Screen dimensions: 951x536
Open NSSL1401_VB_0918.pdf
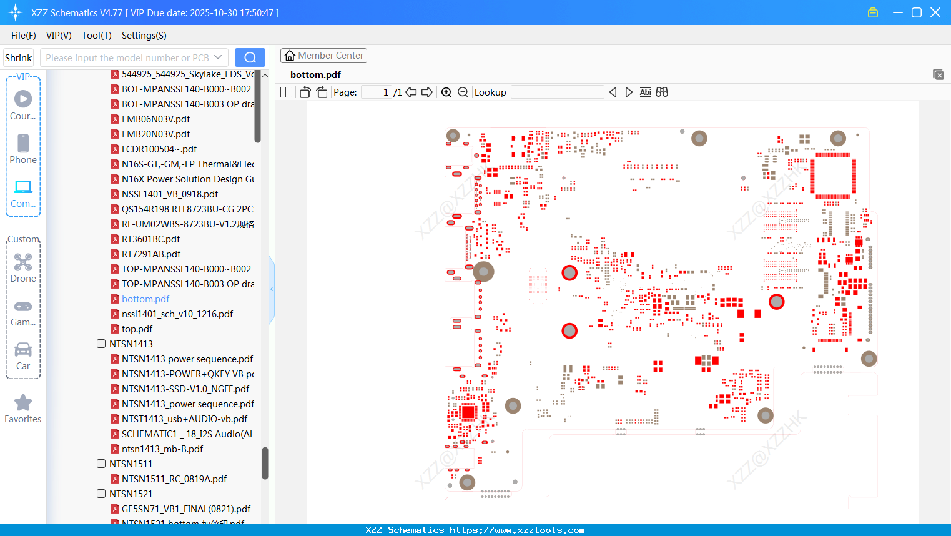pyautogui.click(x=170, y=194)
